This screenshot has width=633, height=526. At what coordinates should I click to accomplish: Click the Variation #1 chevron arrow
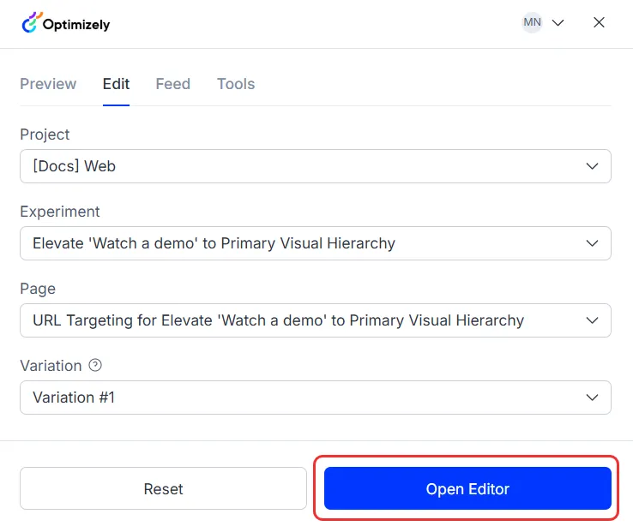[x=592, y=397]
